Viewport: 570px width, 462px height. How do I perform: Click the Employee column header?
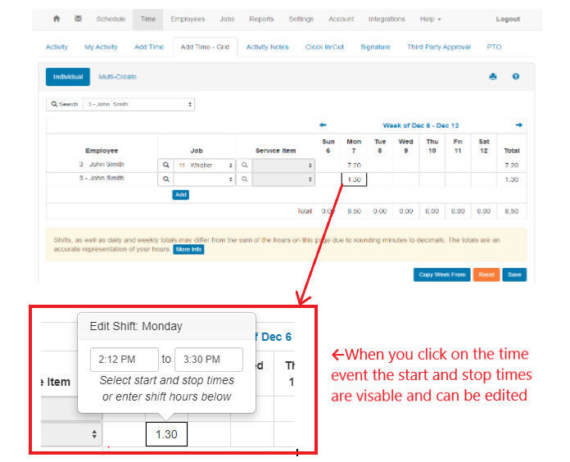[102, 151]
